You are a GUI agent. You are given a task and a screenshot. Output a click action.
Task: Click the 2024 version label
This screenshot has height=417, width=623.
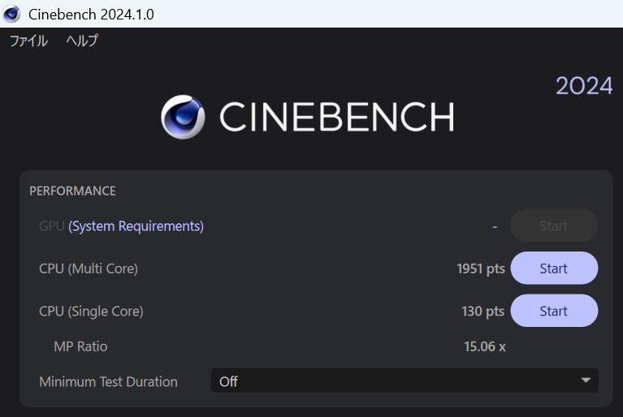tap(584, 86)
